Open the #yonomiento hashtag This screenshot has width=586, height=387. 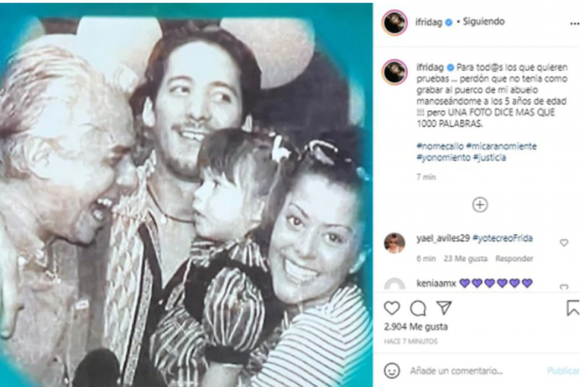(x=443, y=158)
